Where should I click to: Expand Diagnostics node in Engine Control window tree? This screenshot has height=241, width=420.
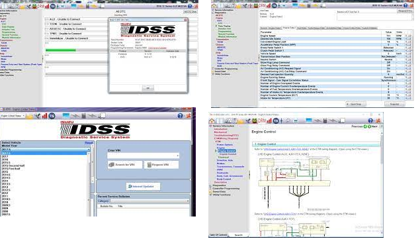click(210, 185)
